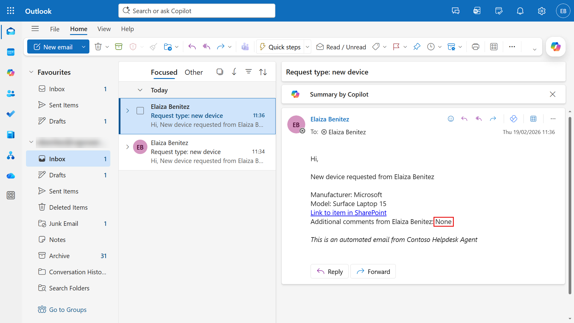This screenshot has height=323, width=574.
Task: Share to Teams with the Teams icon
Action: pos(245,47)
